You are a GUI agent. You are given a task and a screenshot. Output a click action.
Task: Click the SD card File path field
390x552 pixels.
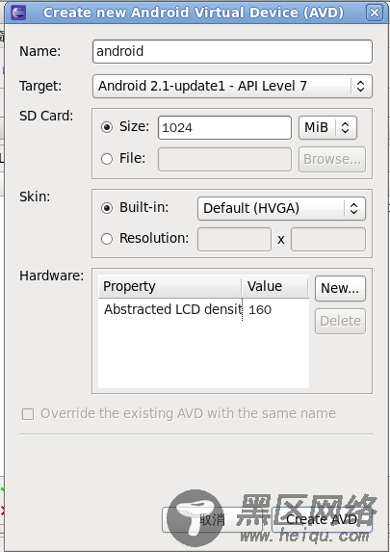pos(224,160)
